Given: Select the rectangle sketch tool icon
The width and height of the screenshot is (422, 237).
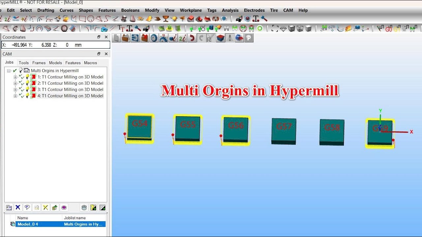Looking at the screenshot, I should (x=82, y=19).
